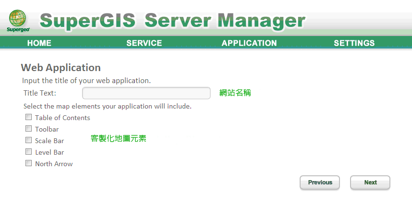Tick the Toolbar checkbox
The height and width of the screenshot is (207, 412).
coord(28,129)
